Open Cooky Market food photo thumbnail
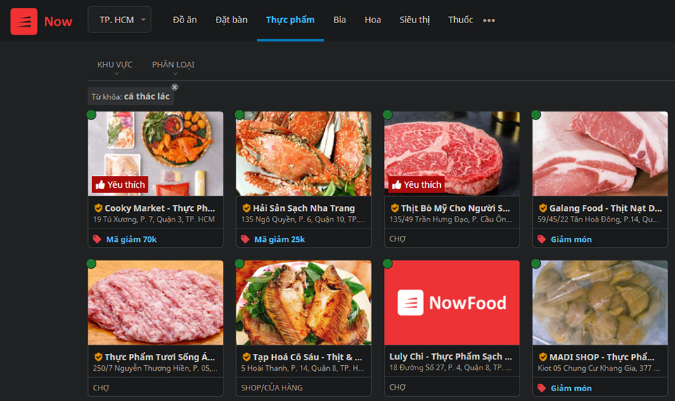675x401 pixels. 155,154
